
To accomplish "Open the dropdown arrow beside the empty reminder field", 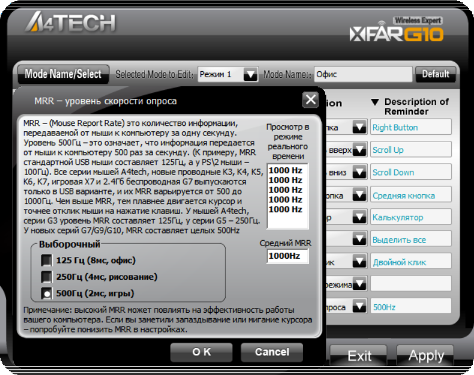I will (359, 285).
